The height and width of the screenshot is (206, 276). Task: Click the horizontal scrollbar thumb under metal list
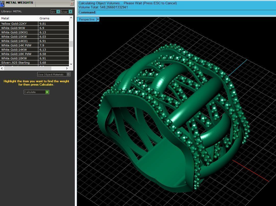28,68
